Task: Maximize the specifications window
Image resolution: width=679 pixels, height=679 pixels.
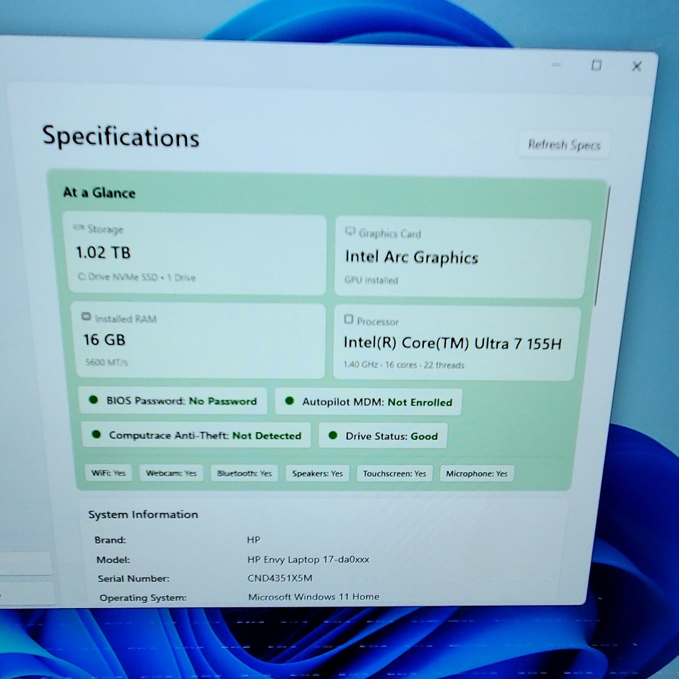Action: coord(596,65)
